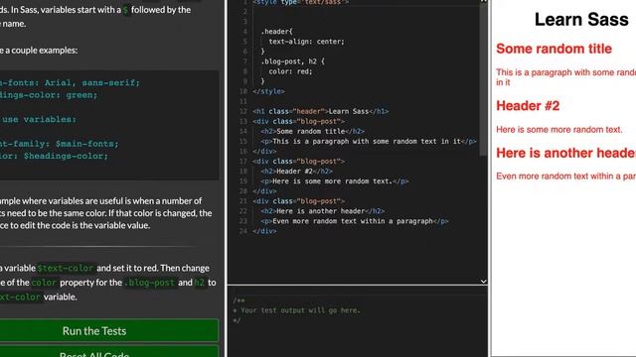The width and height of the screenshot is (636, 357).
Task: Click 'Here is some more random text.' in the preview
Action: (x=558, y=130)
